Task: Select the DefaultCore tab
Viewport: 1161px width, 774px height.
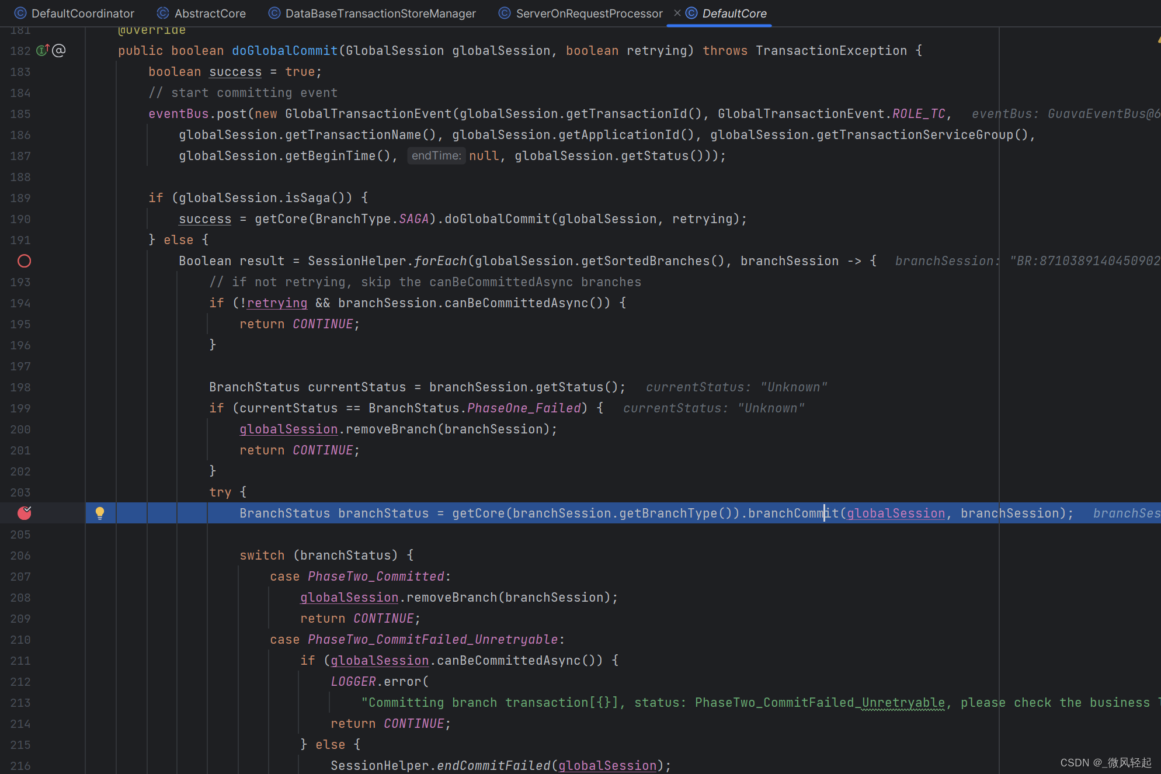Action: coord(727,13)
